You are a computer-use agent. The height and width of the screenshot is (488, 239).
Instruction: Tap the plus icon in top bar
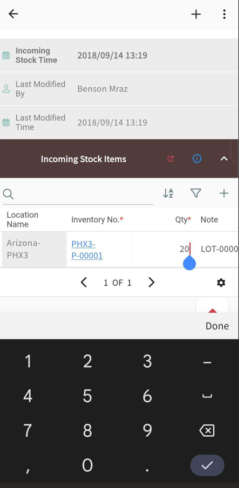click(x=196, y=14)
